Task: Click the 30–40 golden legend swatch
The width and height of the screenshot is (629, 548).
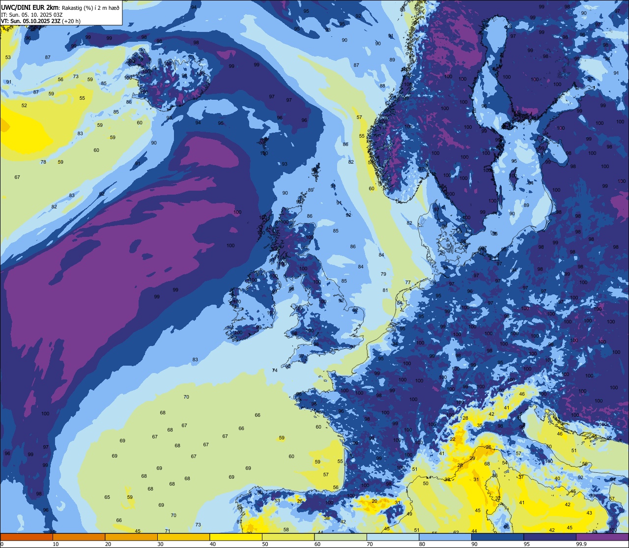Action: tap(183, 537)
